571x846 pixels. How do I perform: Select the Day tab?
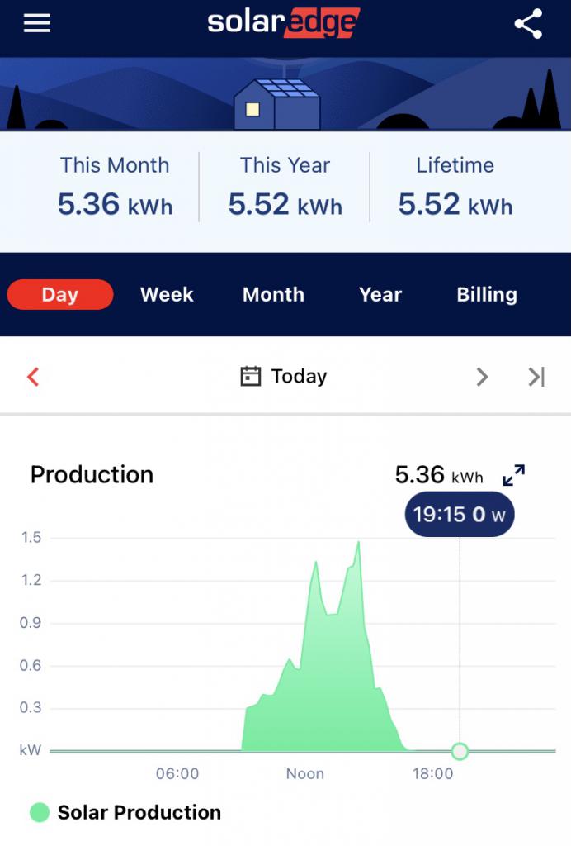(59, 295)
